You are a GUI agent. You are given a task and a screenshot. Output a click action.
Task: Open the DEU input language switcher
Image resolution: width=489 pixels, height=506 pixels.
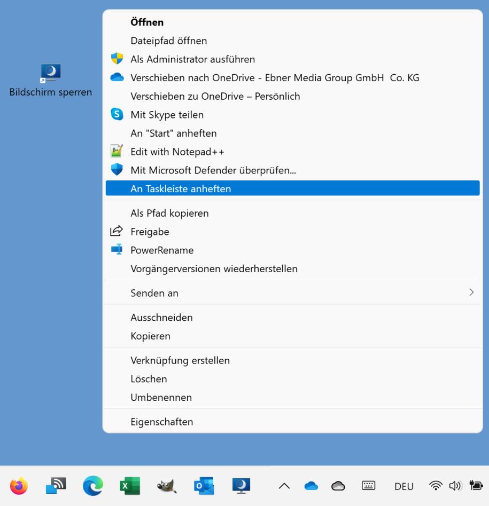[x=404, y=486]
